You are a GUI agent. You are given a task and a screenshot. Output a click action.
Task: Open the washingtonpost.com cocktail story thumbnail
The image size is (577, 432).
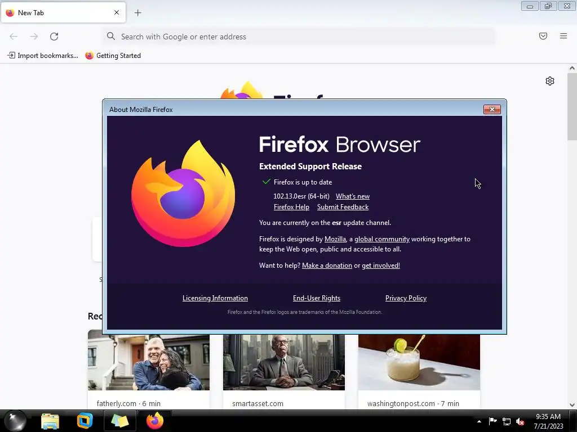(419, 362)
